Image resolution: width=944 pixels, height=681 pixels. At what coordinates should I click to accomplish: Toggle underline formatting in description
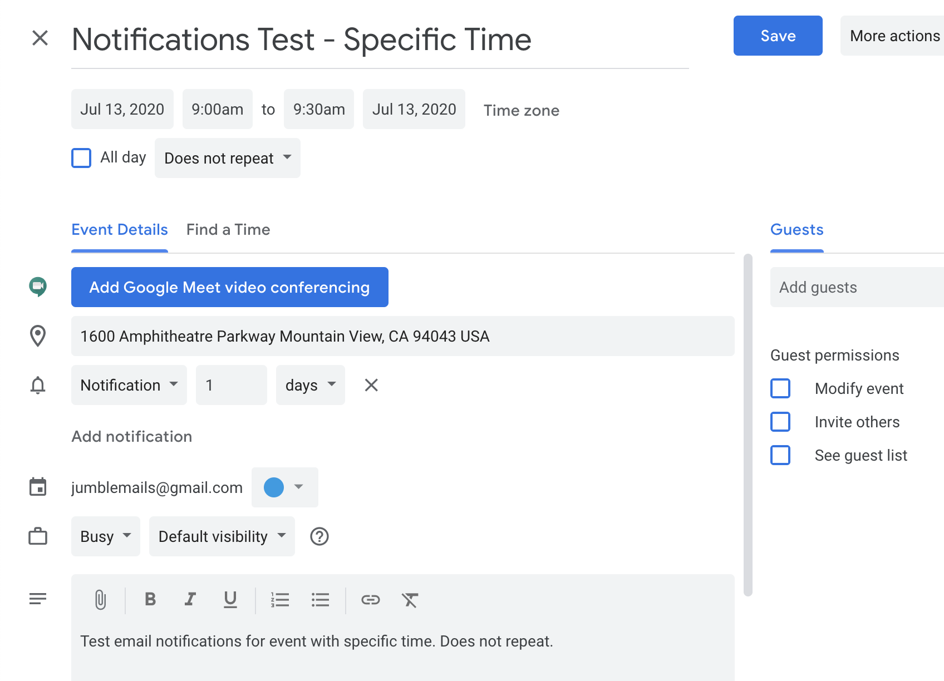(x=230, y=599)
